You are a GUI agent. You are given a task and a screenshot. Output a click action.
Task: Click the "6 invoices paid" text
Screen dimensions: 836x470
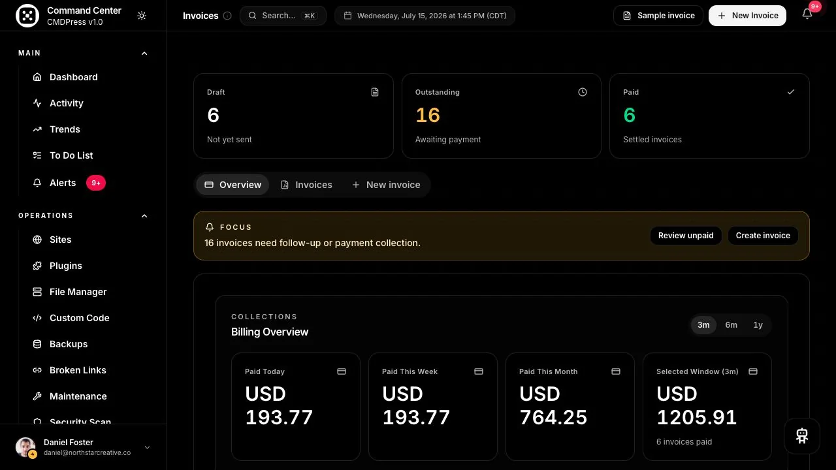coord(684,442)
